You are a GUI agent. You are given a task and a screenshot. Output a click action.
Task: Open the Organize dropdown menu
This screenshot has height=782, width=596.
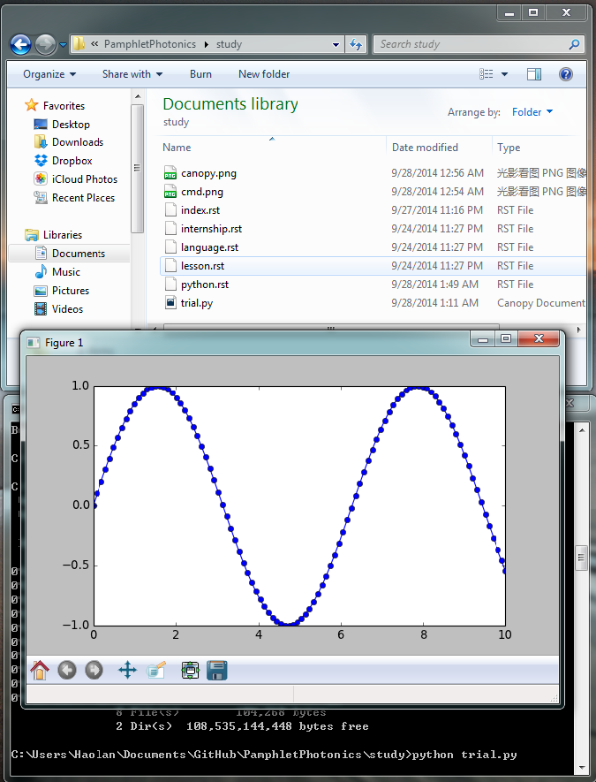point(49,74)
